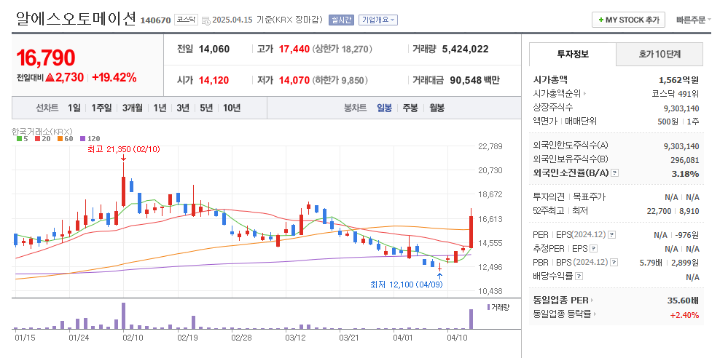Click the tall volume bar near 02/10

click(123, 316)
